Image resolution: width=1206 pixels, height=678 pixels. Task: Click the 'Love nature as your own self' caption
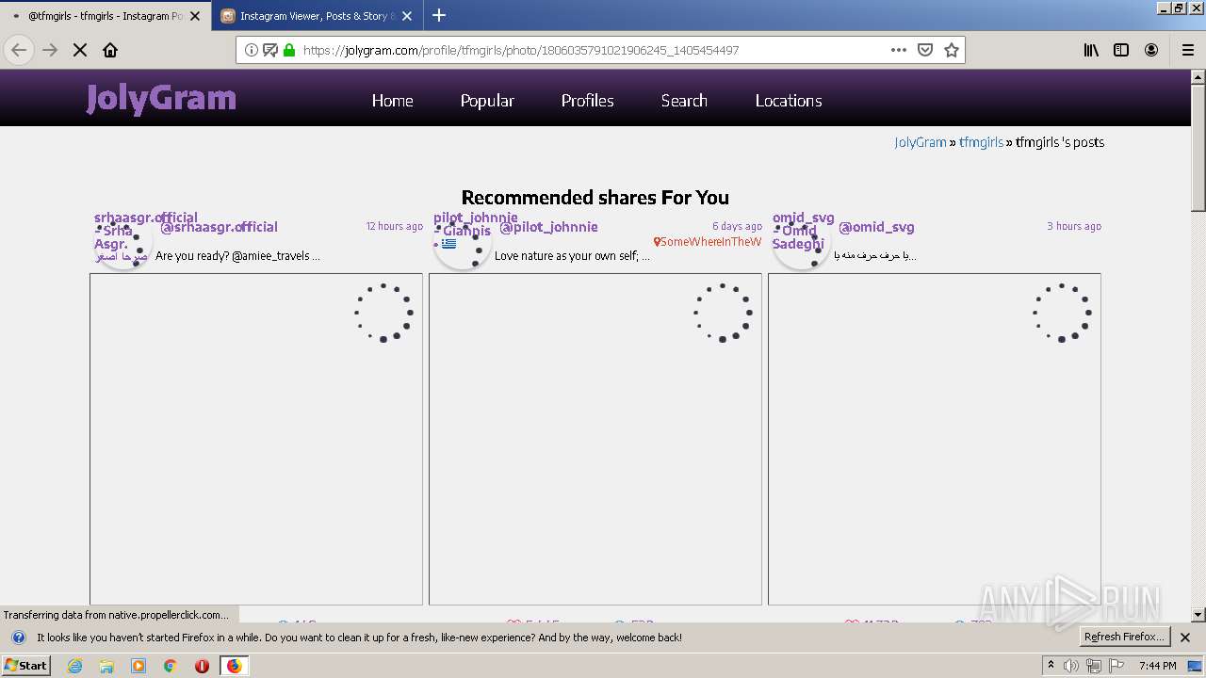point(572,256)
